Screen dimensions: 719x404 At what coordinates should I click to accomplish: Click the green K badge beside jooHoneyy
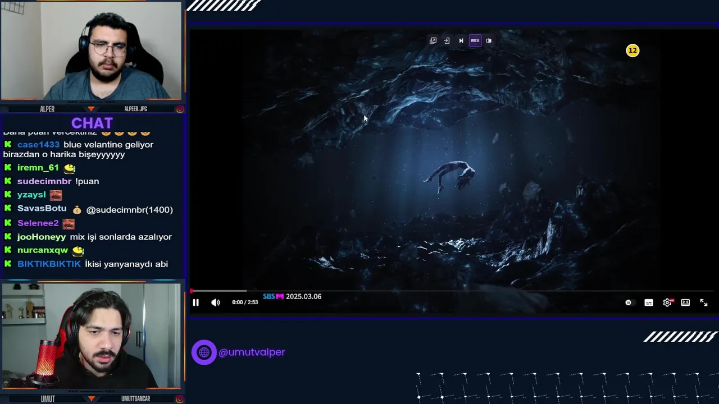8,237
